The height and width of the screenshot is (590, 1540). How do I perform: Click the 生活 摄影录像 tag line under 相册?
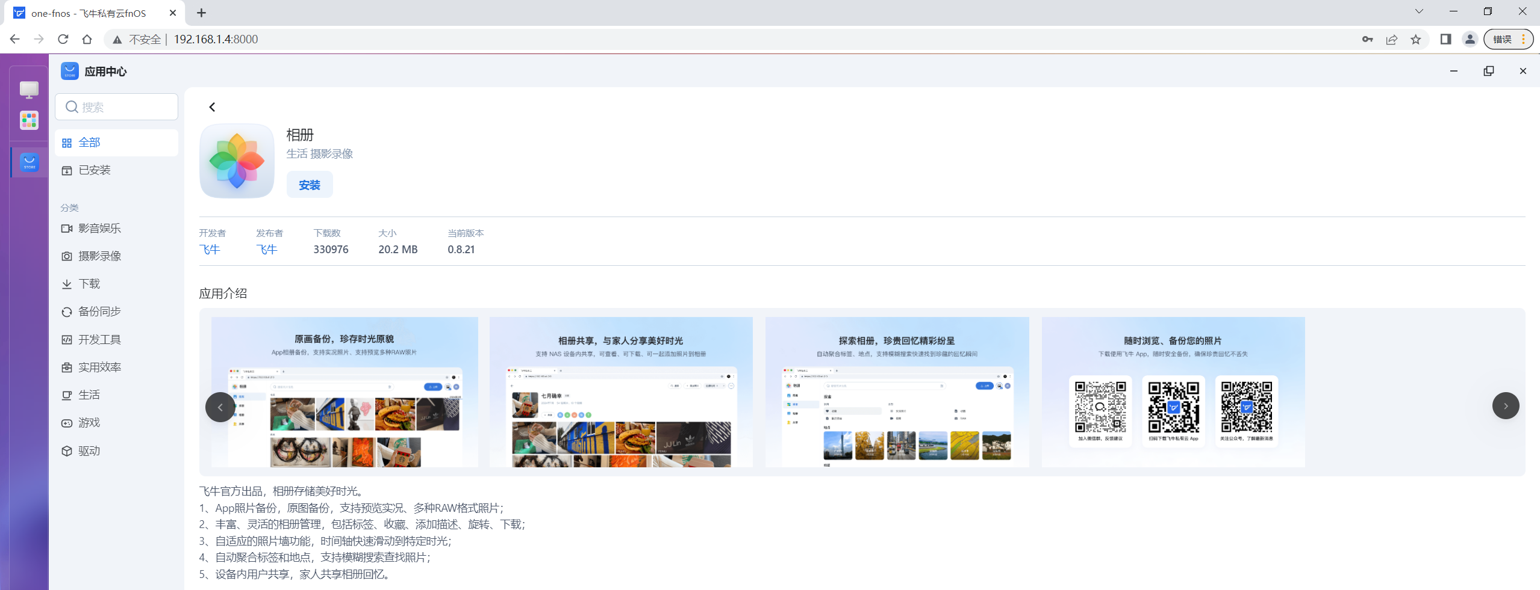click(x=320, y=154)
